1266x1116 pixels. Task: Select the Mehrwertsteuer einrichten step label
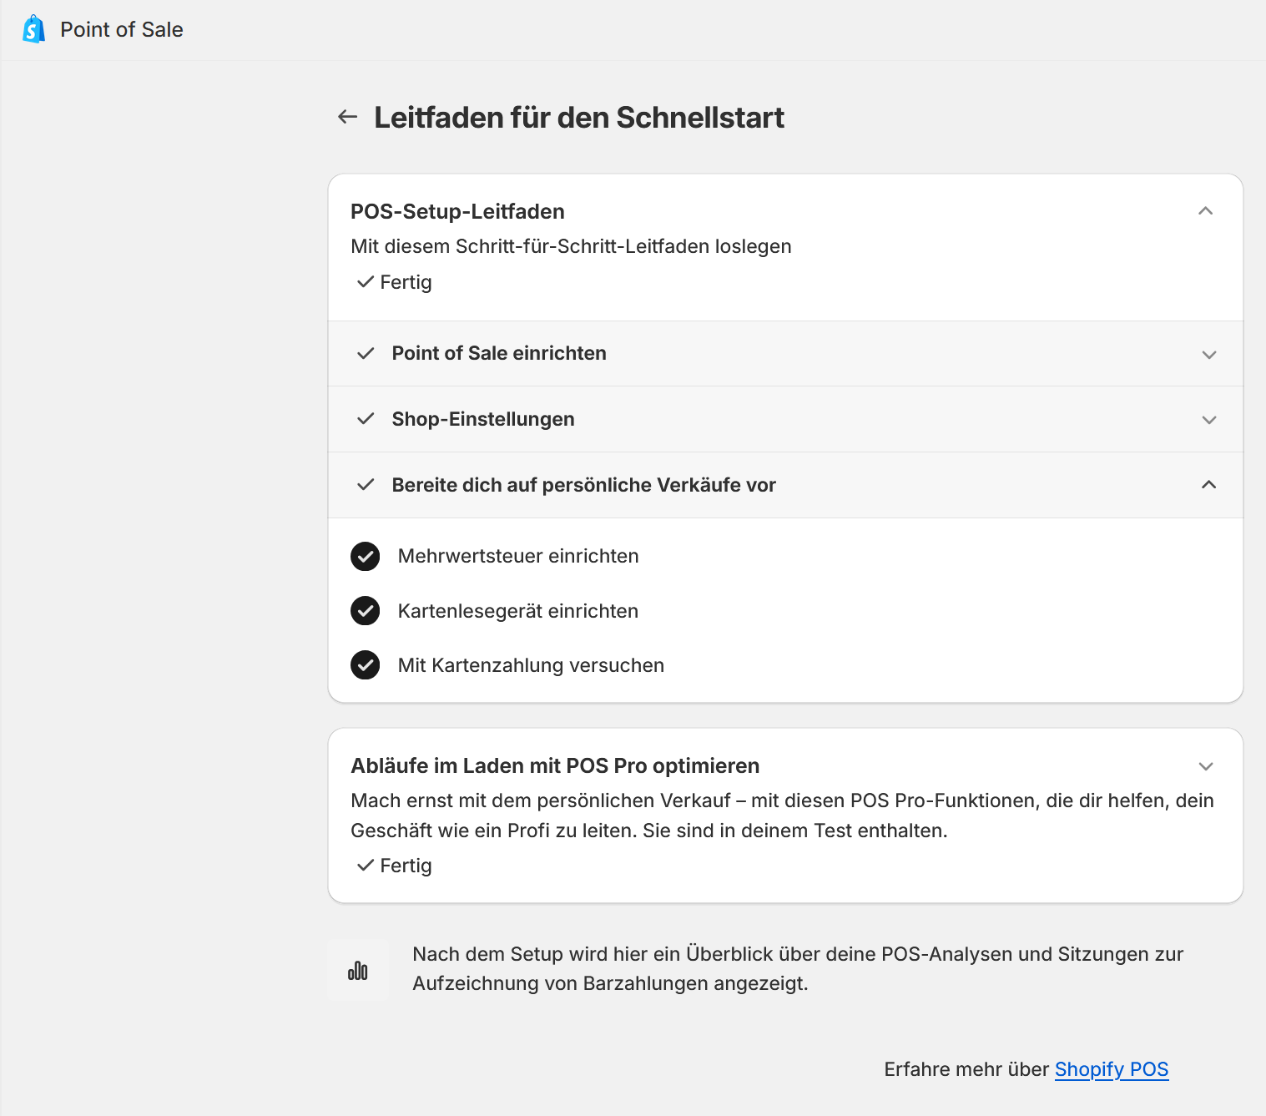point(518,556)
